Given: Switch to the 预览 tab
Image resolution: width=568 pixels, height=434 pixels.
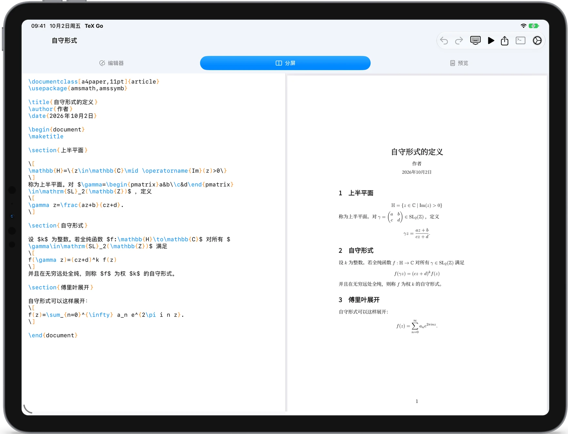Looking at the screenshot, I should 459,63.
